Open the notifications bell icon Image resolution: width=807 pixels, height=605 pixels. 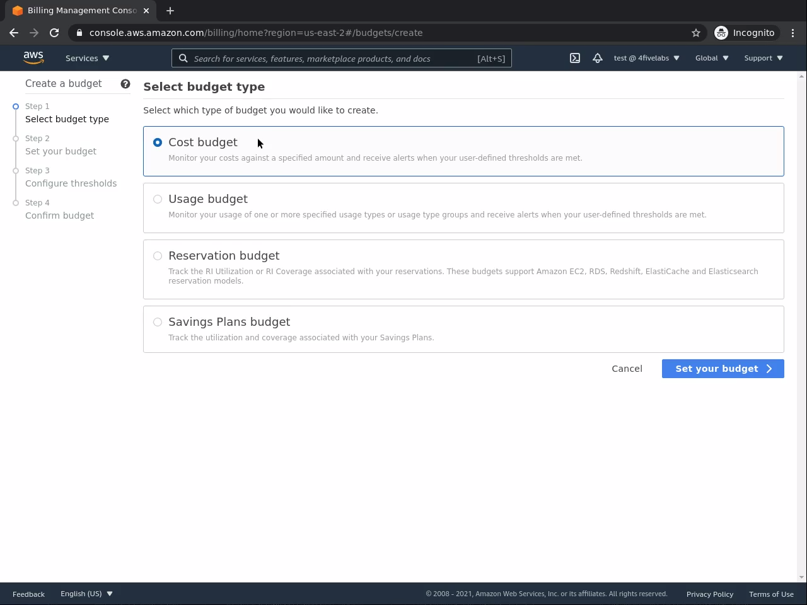[x=598, y=58]
